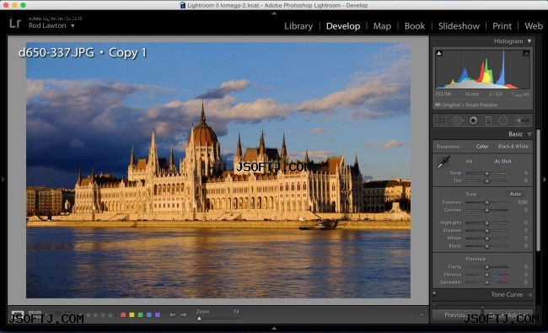Viewport: 548px width, 333px height.
Task: Click the Zoom slider handle
Action: [199, 319]
